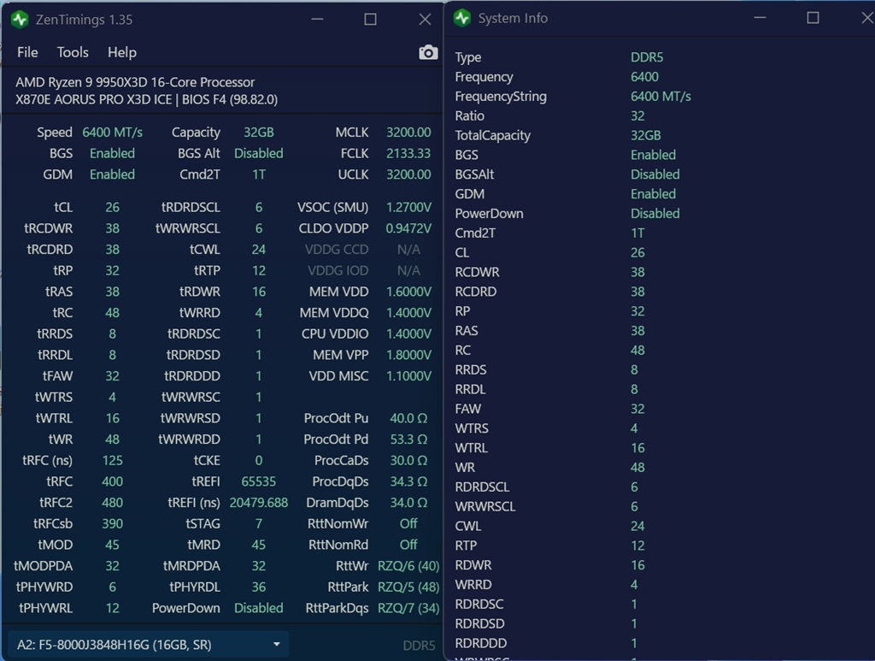Click the RttParkDqs value RZQ/7 (34)
875x661 pixels.
(x=408, y=608)
